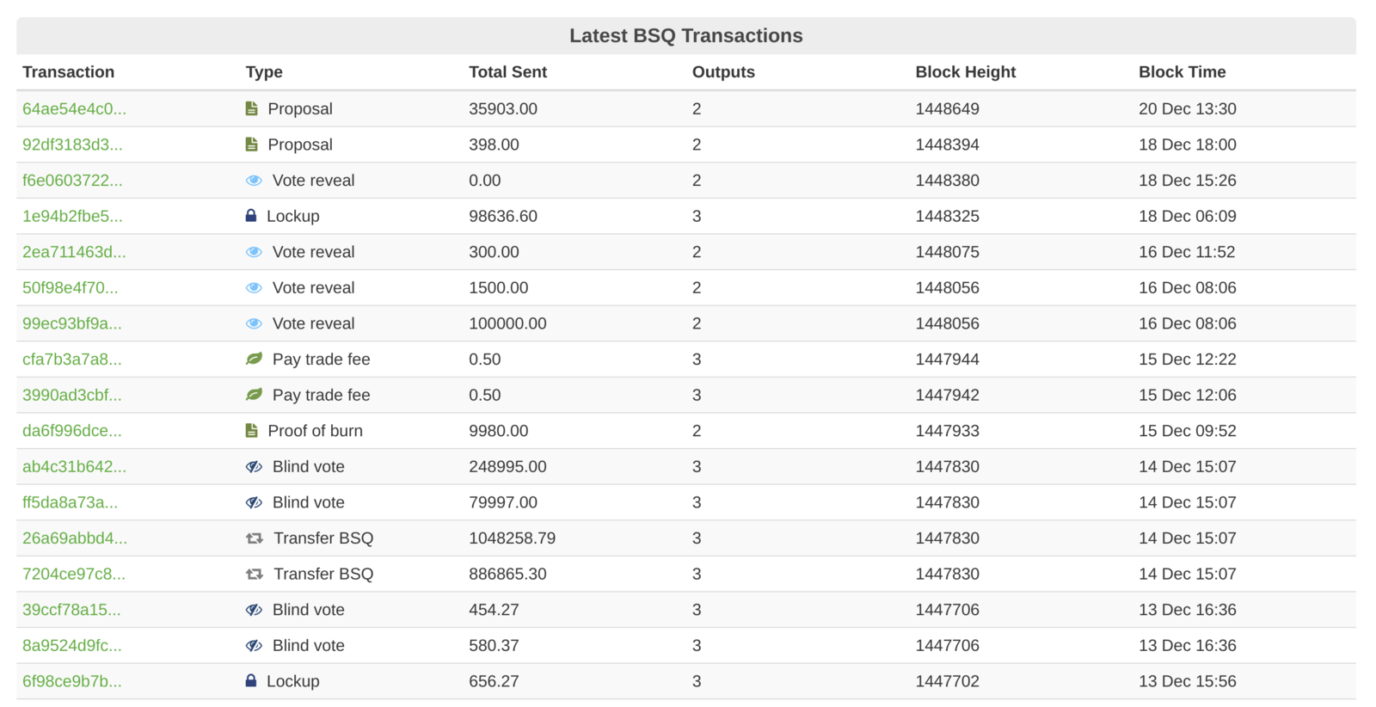Click the blind vote icon on 8a9524d9fc row
This screenshot has height=707, width=1376.
254,645
